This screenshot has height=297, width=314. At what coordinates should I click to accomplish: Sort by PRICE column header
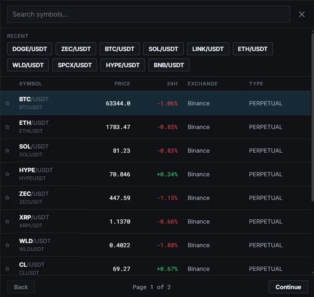pyautogui.click(x=122, y=83)
